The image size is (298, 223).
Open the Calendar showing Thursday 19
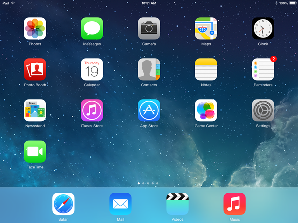pos(92,69)
